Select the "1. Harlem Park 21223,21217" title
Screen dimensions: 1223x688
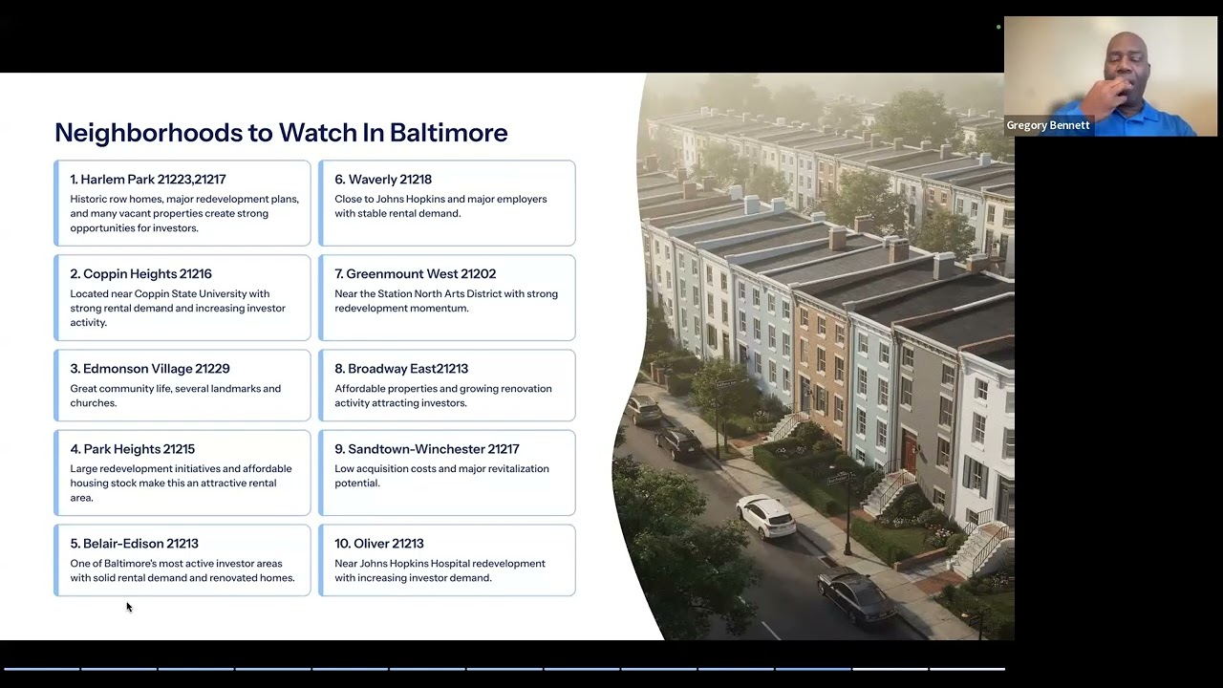(x=148, y=180)
